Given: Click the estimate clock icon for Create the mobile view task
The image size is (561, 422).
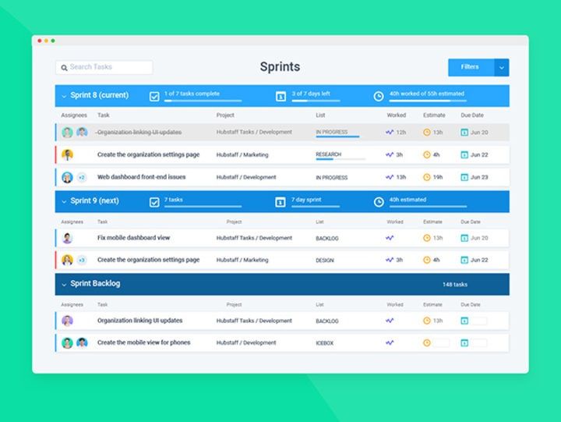Looking at the screenshot, I should coord(427,342).
